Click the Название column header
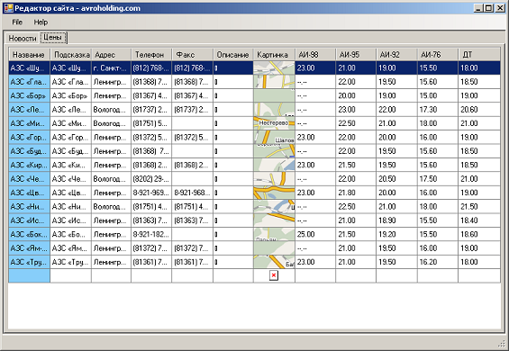 coord(29,55)
